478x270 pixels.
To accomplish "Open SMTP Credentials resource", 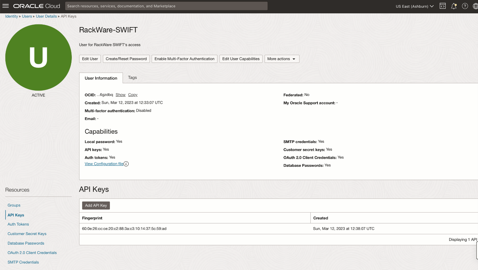I will tap(23, 262).
